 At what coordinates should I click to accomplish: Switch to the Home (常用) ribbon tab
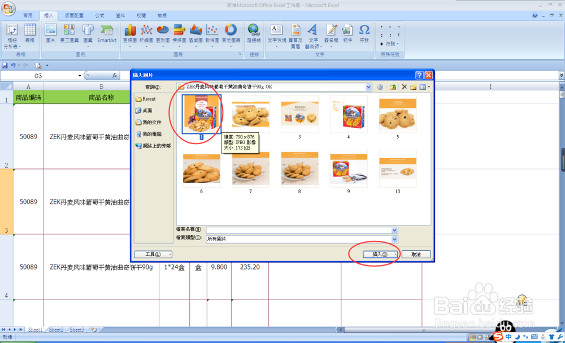[28, 15]
